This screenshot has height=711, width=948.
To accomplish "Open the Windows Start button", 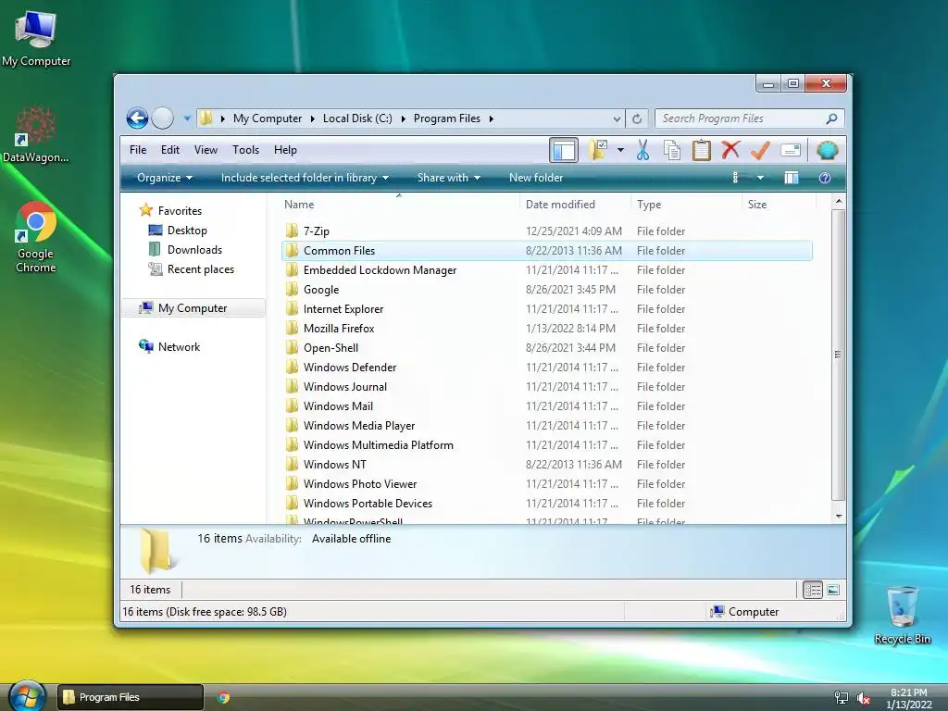I will coord(27,695).
